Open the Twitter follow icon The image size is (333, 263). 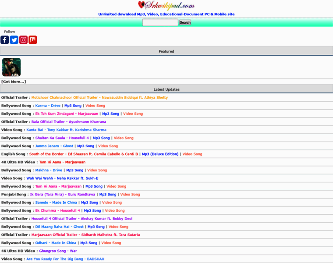point(14,40)
